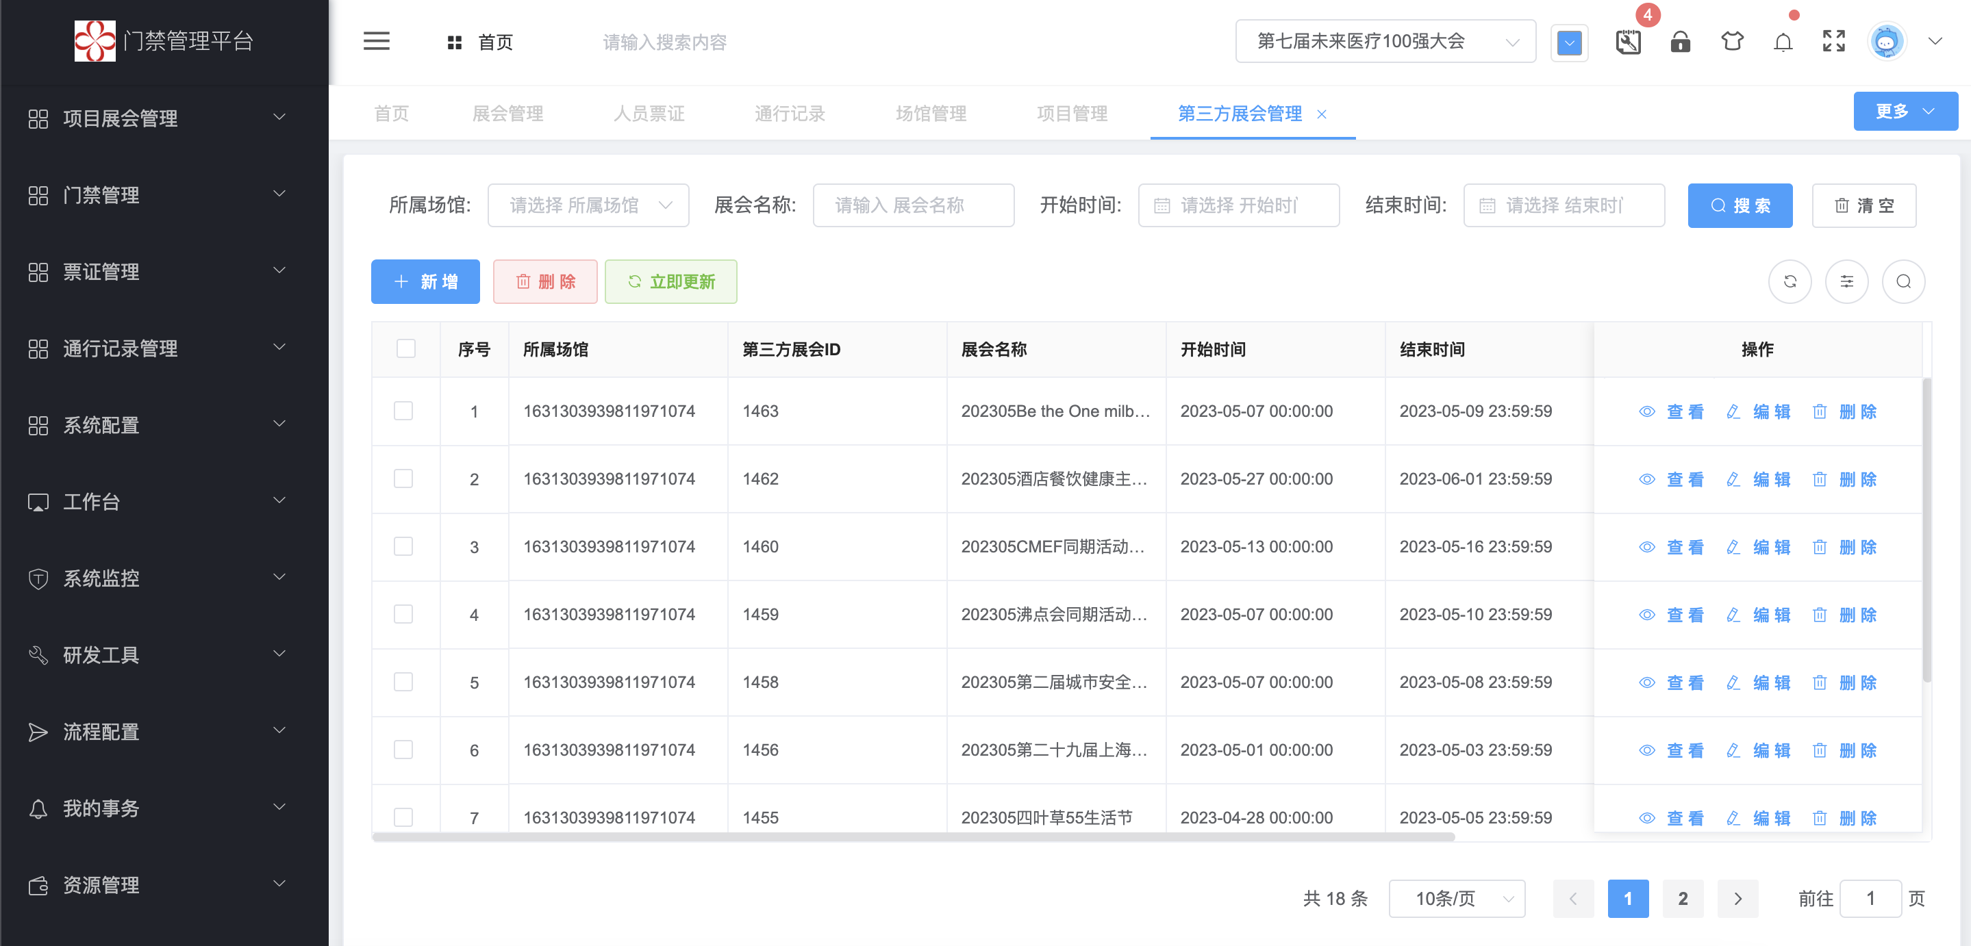Click edit pencil icon for row 1460
Viewport: 1971px width, 946px height.
click(1733, 547)
